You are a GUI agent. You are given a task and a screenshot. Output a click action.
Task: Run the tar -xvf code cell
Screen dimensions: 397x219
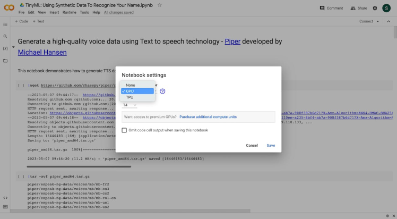21,176
